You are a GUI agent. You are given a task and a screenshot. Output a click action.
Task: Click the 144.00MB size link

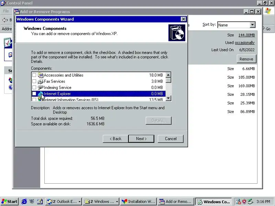(246, 35)
